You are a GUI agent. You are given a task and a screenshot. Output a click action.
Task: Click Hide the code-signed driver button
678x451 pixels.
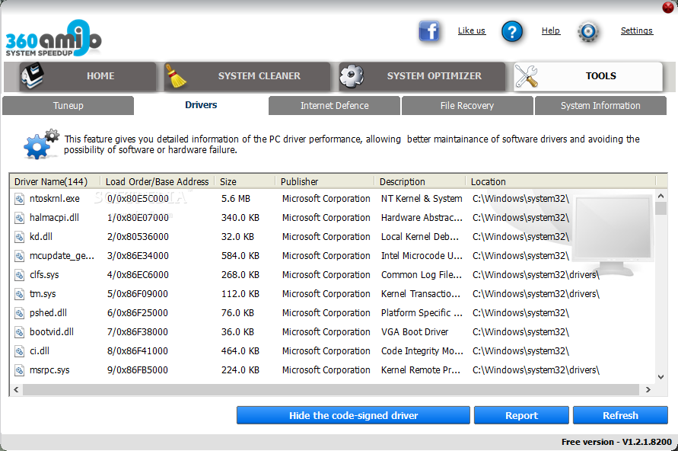point(353,415)
